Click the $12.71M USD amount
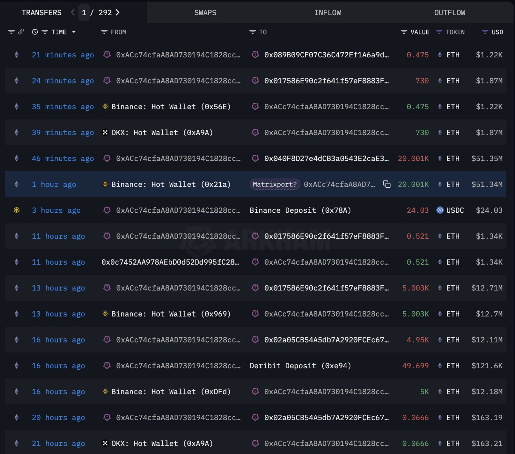515x454 pixels. pyautogui.click(x=487, y=288)
